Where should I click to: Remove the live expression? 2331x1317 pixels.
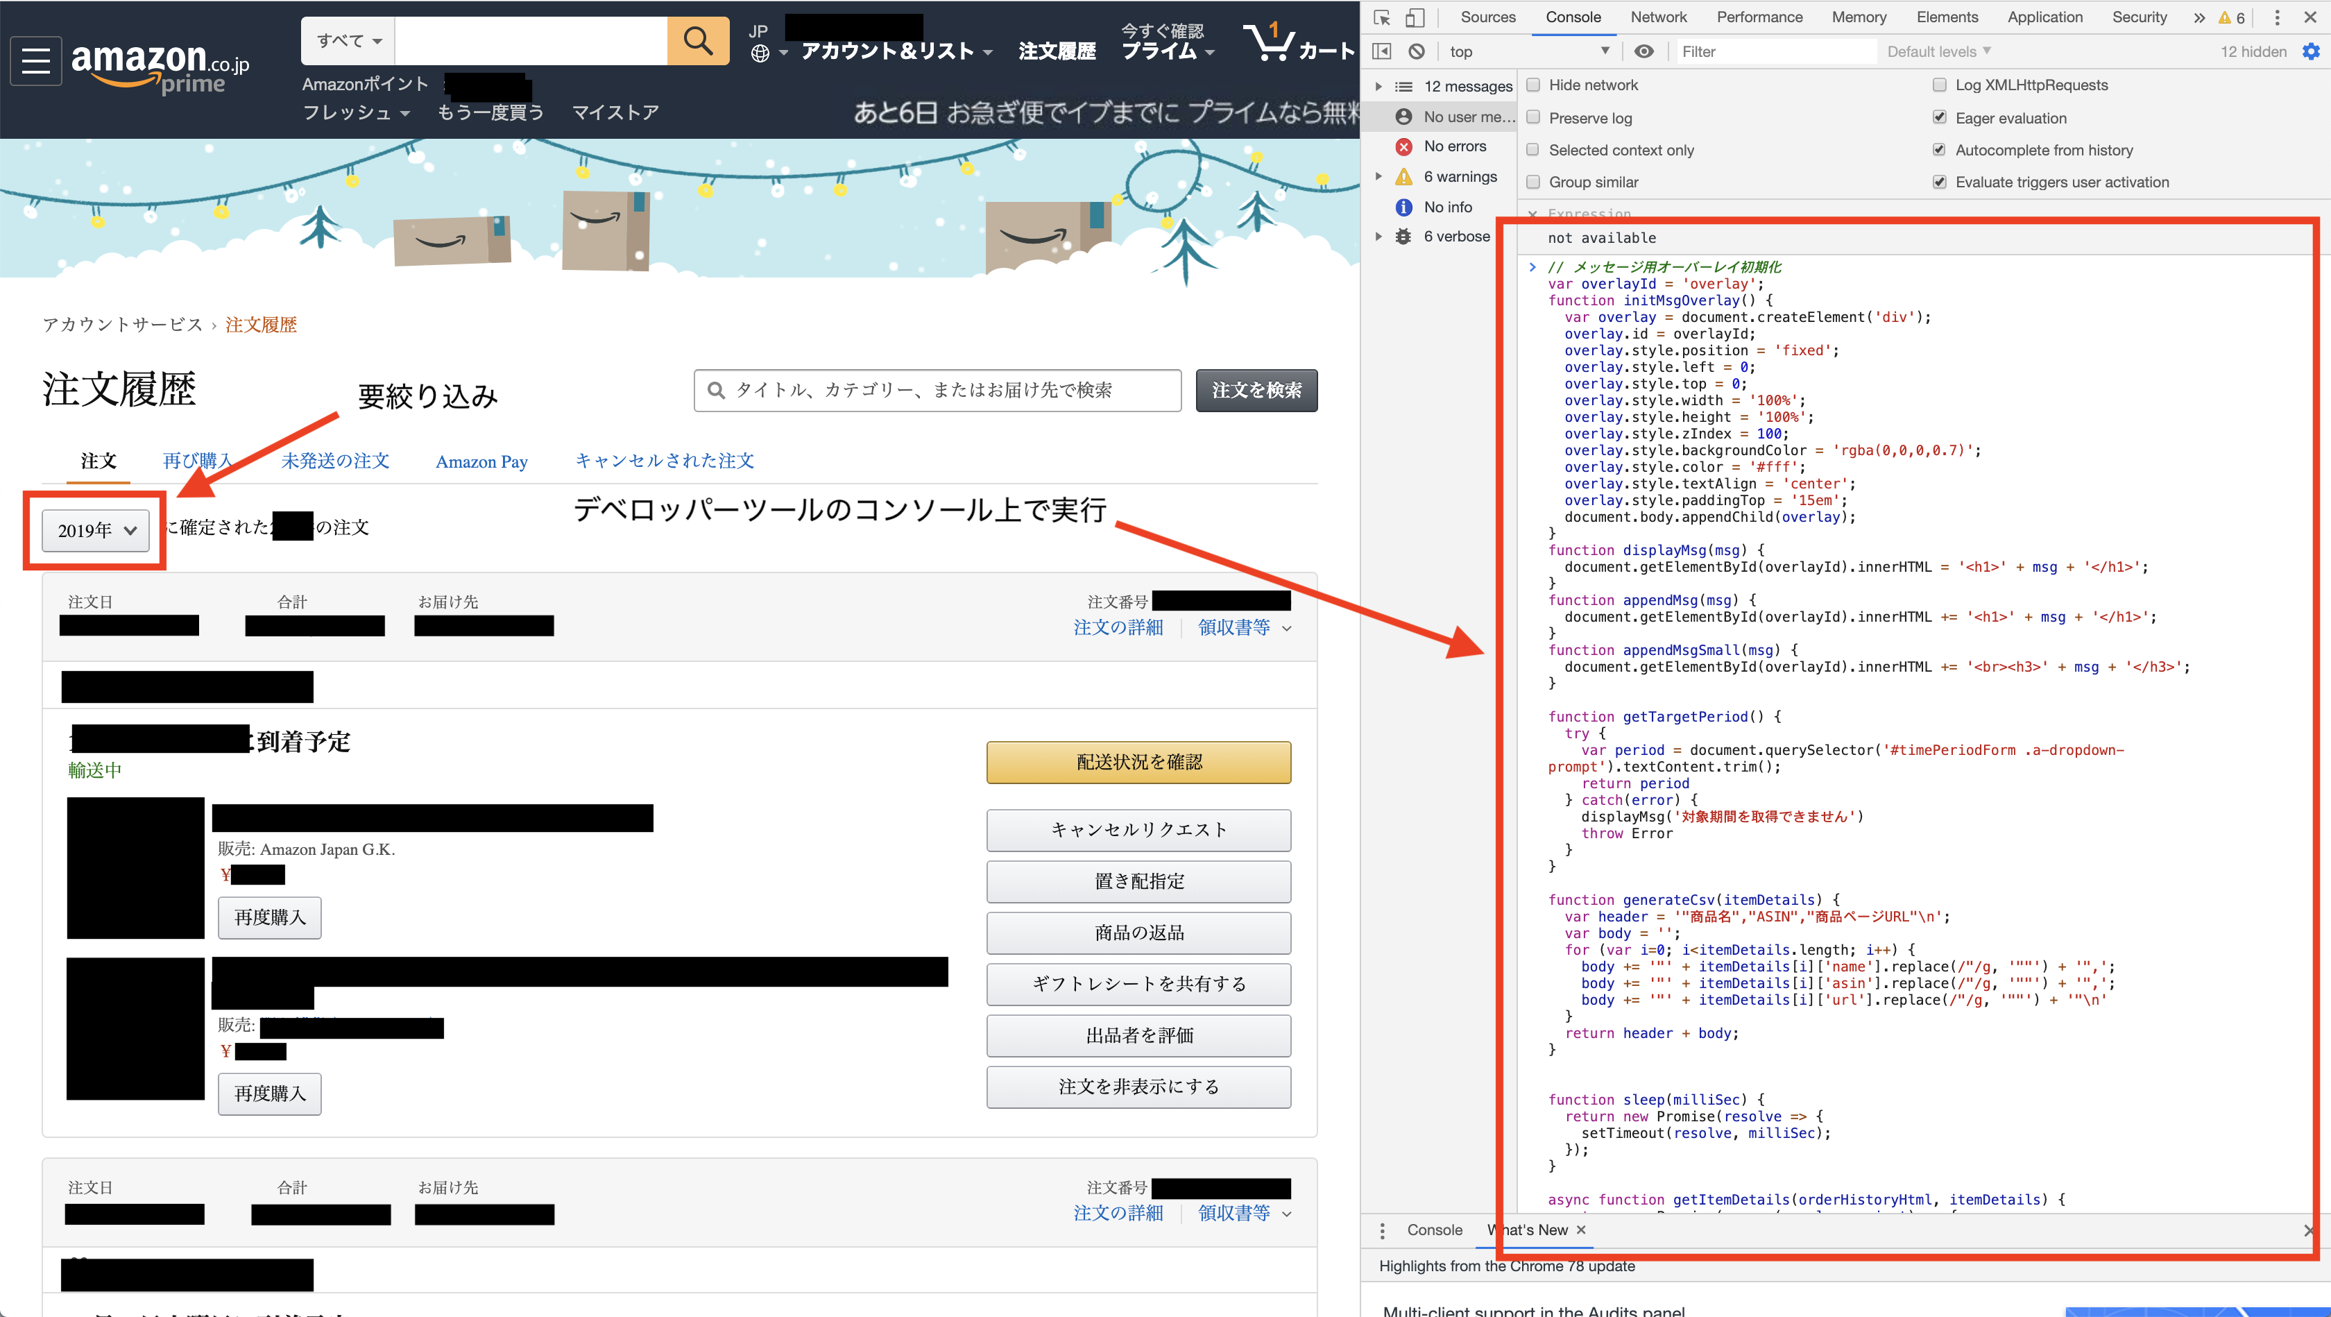1532,214
